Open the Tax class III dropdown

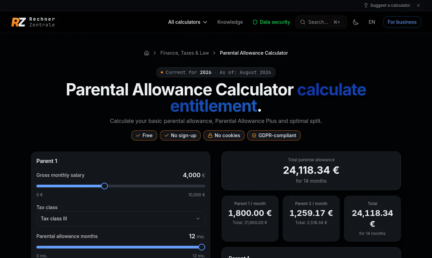(121, 219)
